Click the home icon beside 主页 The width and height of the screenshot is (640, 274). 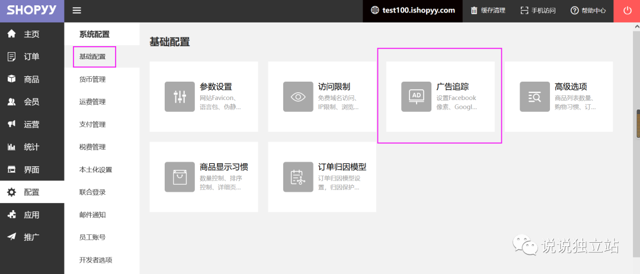pos(12,33)
